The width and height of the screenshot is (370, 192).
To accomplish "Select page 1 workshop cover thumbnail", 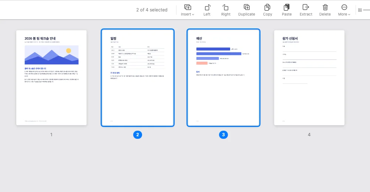I will [x=51, y=78].
